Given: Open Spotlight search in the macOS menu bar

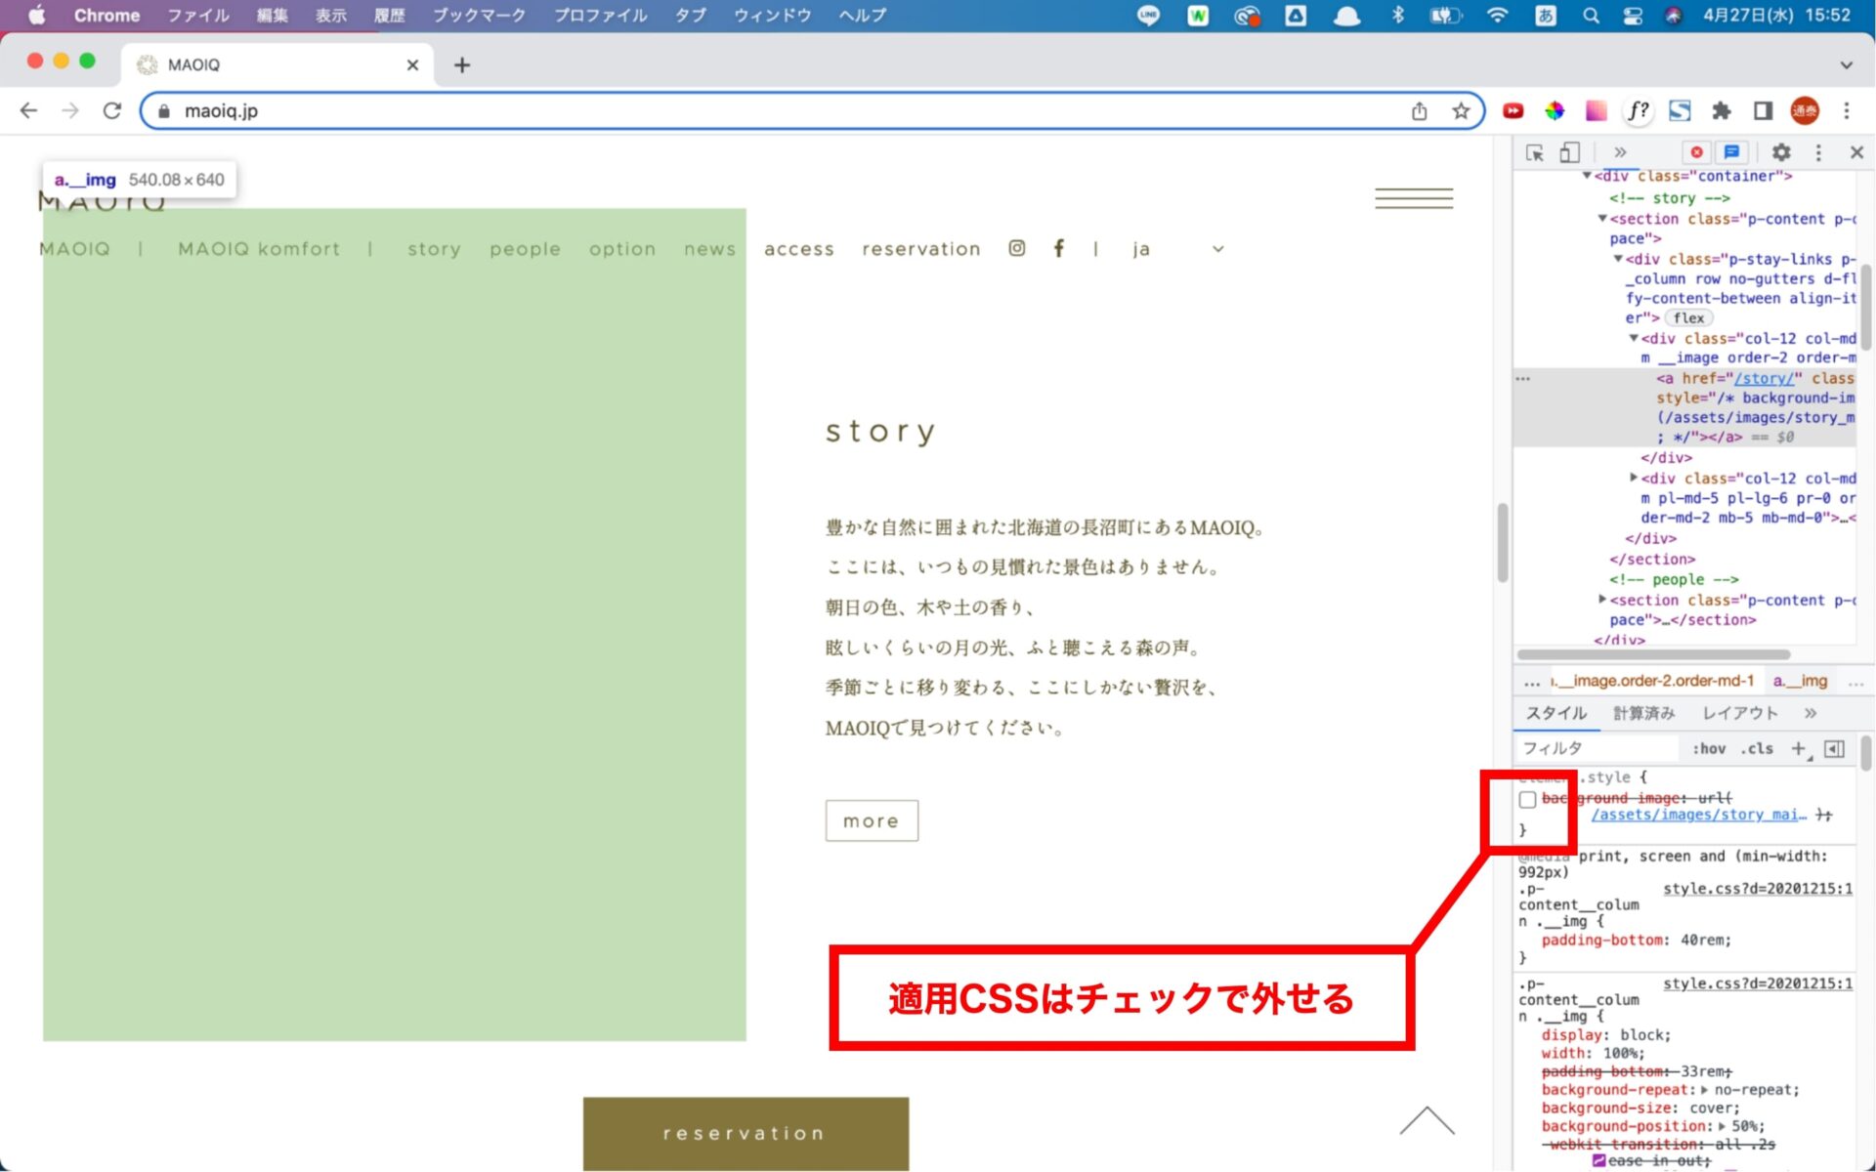Looking at the screenshot, I should (1591, 15).
